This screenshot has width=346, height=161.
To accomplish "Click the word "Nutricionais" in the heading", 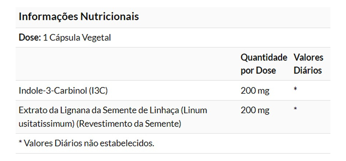I will point(110,17).
